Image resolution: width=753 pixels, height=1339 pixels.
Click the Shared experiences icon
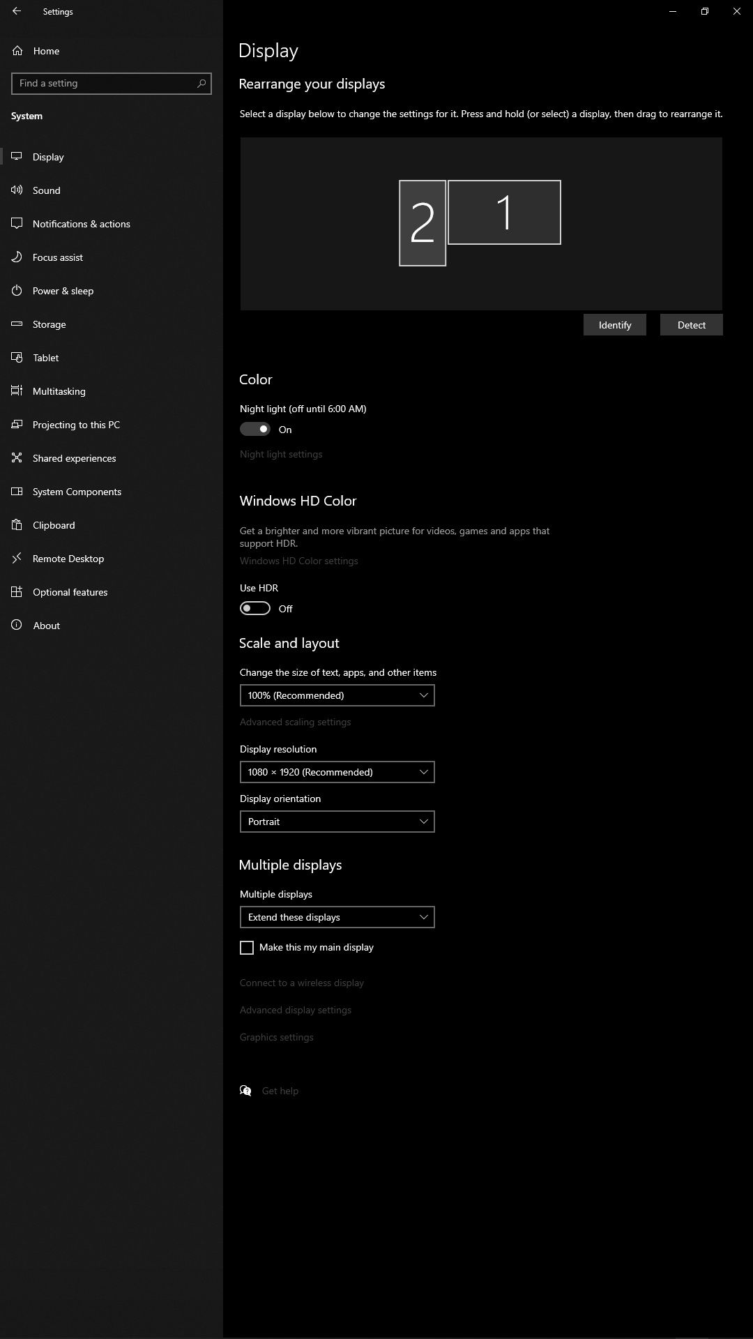17,457
